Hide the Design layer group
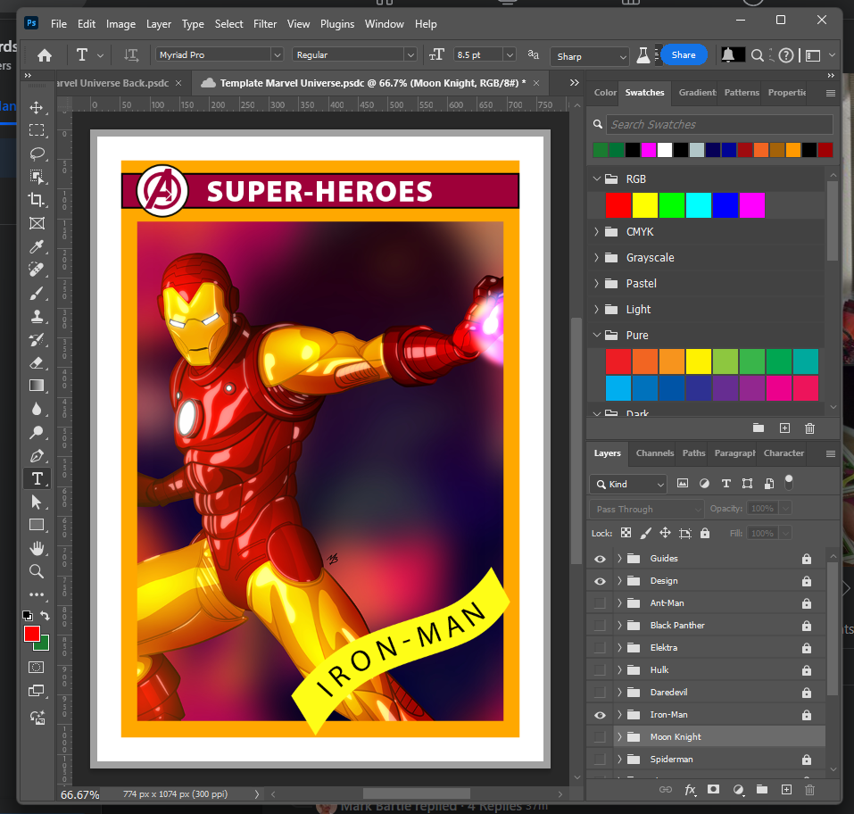The image size is (854, 814). (600, 581)
